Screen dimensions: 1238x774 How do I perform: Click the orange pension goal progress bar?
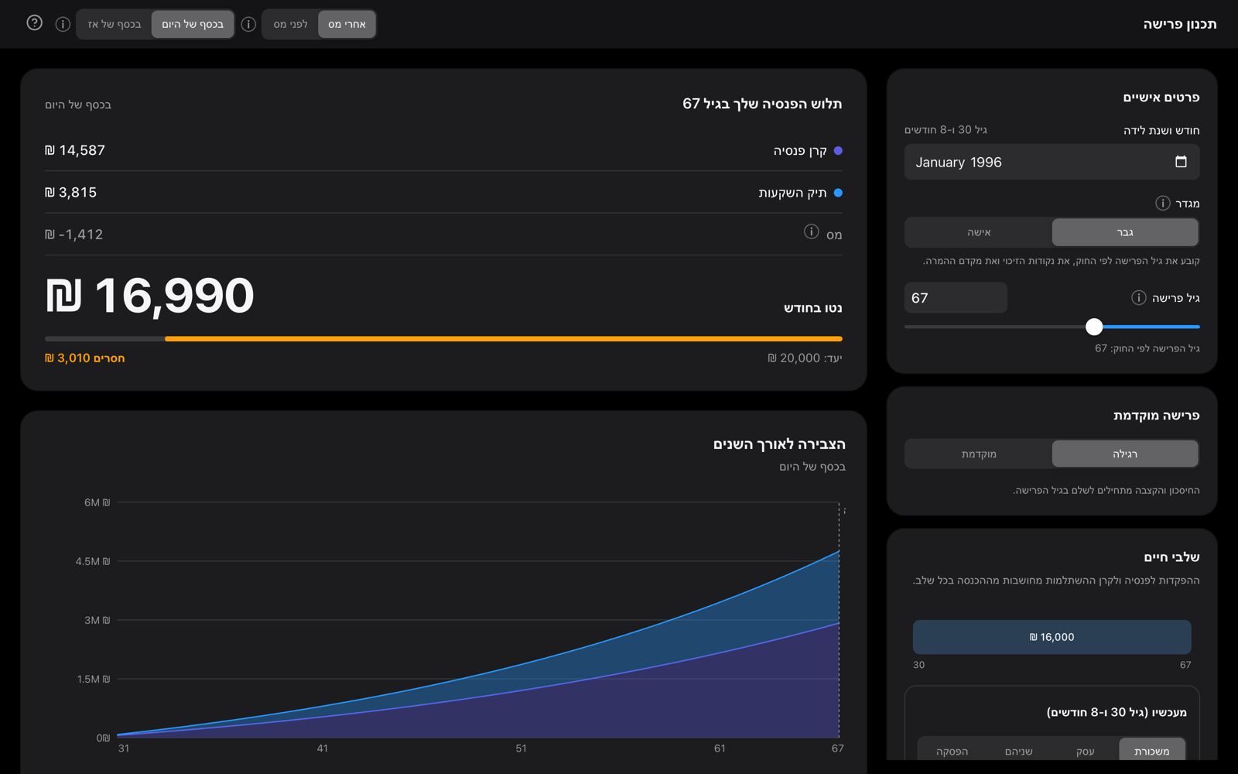(503, 338)
